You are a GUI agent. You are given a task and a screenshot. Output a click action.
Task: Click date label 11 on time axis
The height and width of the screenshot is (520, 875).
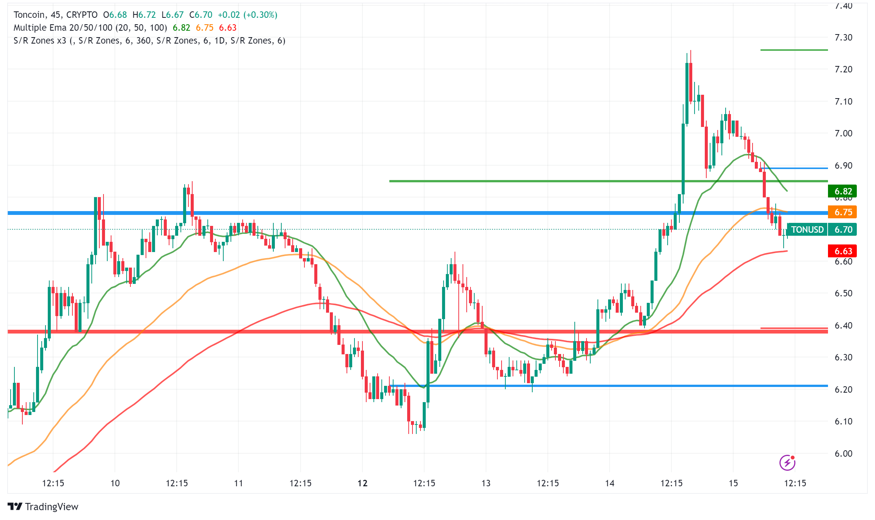click(238, 483)
